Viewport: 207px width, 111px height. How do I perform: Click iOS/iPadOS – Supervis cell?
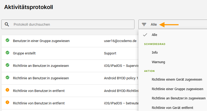pyautogui.click(x=121, y=66)
